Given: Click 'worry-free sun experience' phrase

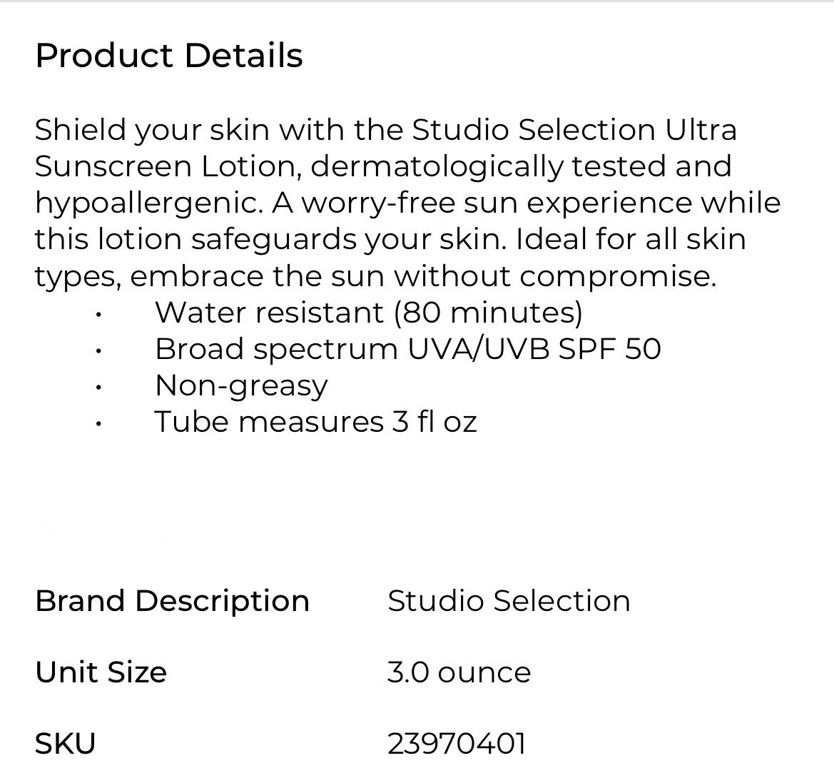Looking at the screenshot, I should tap(497, 204).
